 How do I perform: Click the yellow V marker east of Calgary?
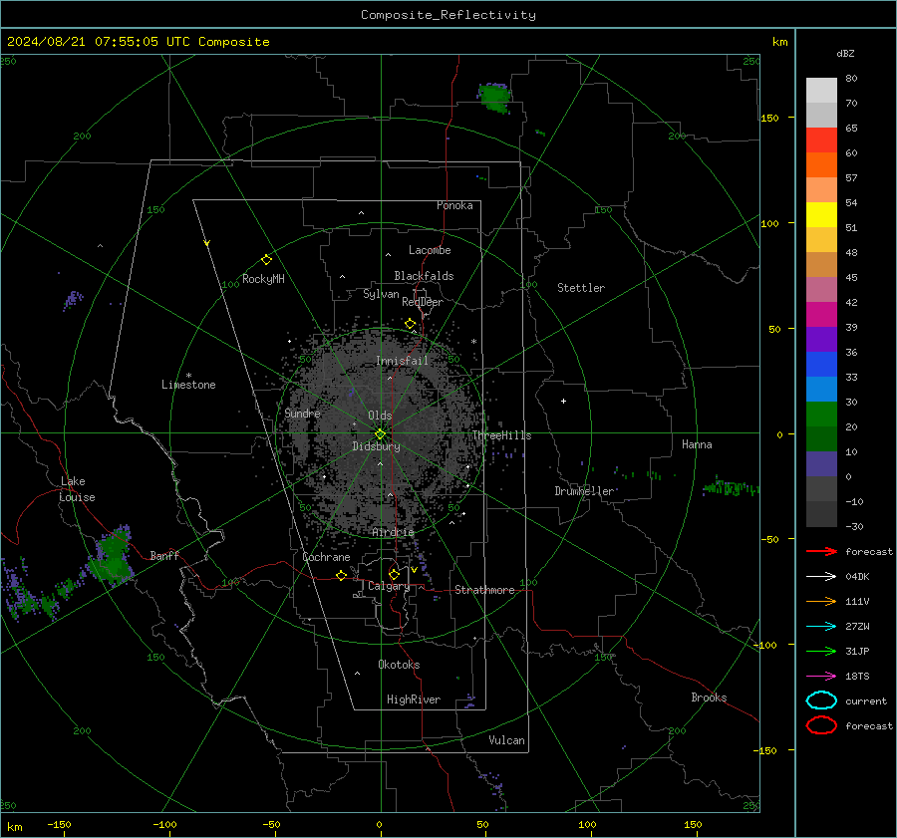tap(414, 570)
